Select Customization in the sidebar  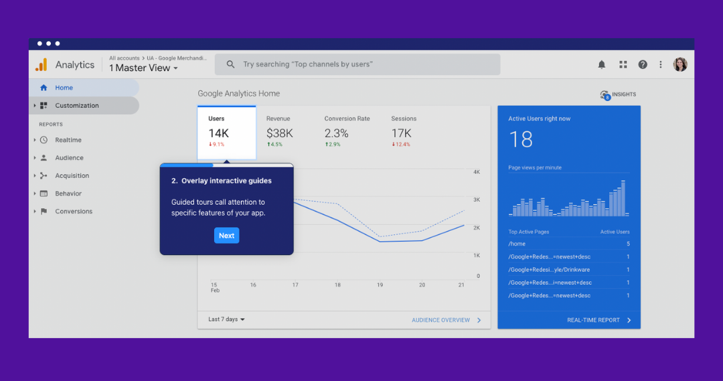pyautogui.click(x=84, y=106)
